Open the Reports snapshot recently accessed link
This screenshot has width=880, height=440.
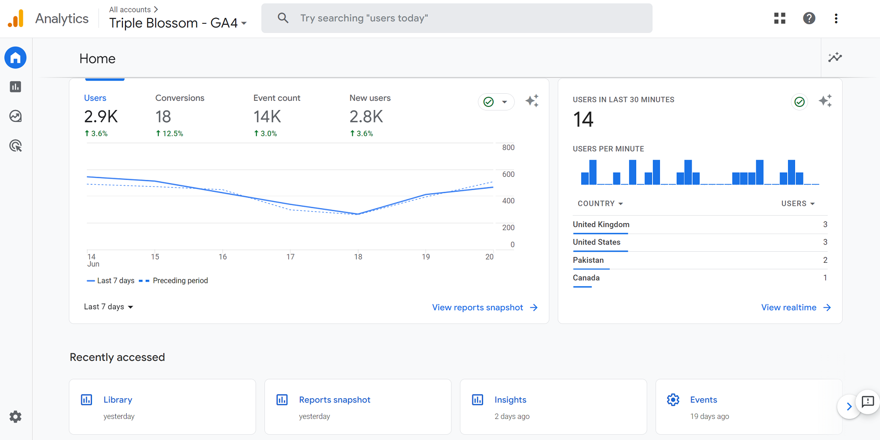[334, 400]
